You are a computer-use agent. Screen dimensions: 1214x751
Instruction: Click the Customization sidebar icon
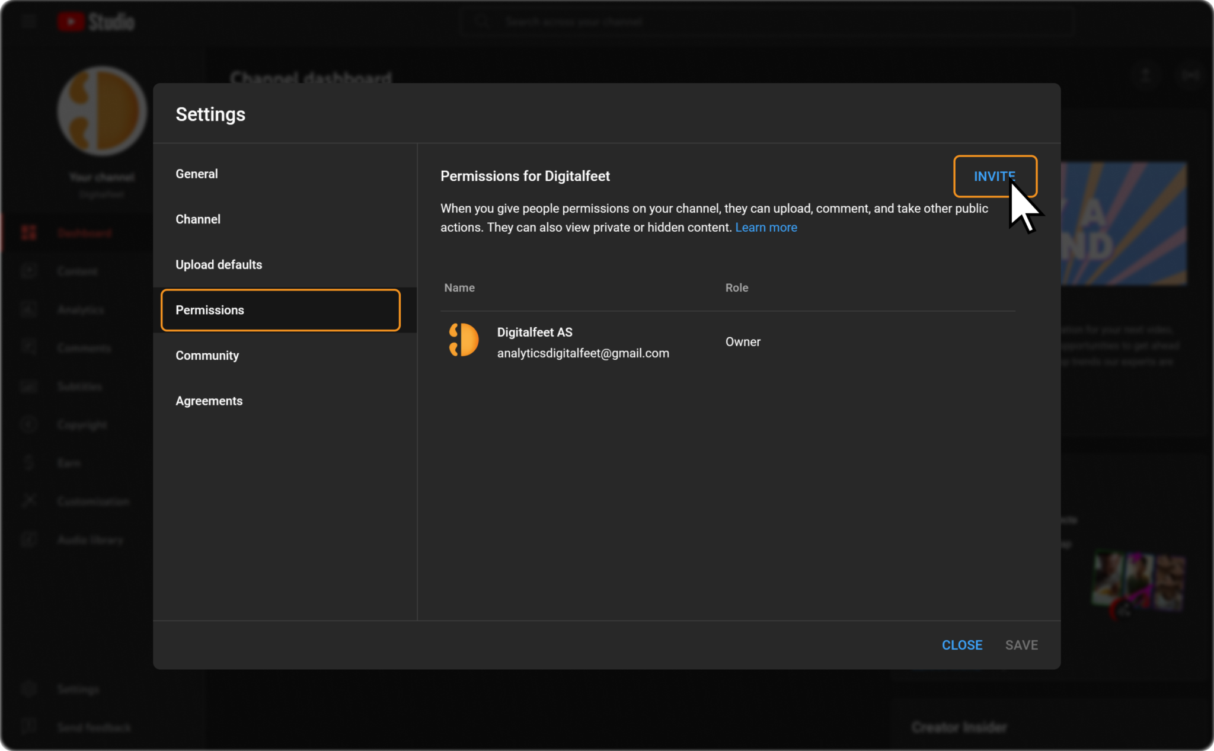(x=28, y=501)
